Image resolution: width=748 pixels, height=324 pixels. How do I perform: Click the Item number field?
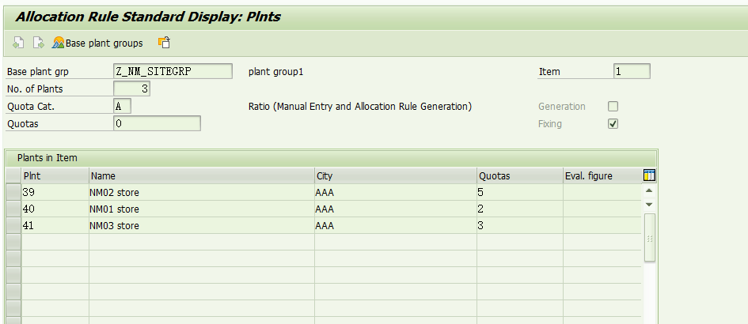(632, 71)
